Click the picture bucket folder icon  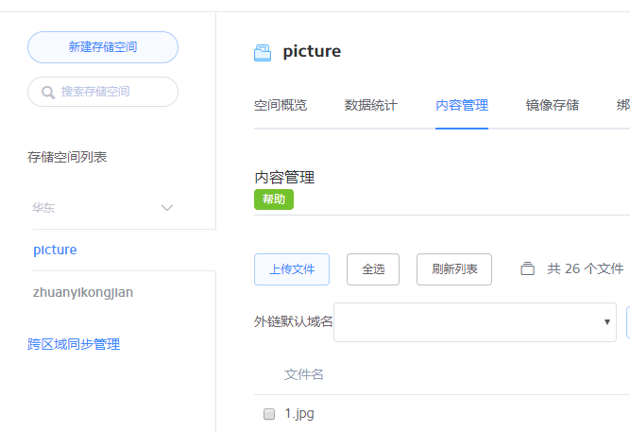click(x=263, y=53)
